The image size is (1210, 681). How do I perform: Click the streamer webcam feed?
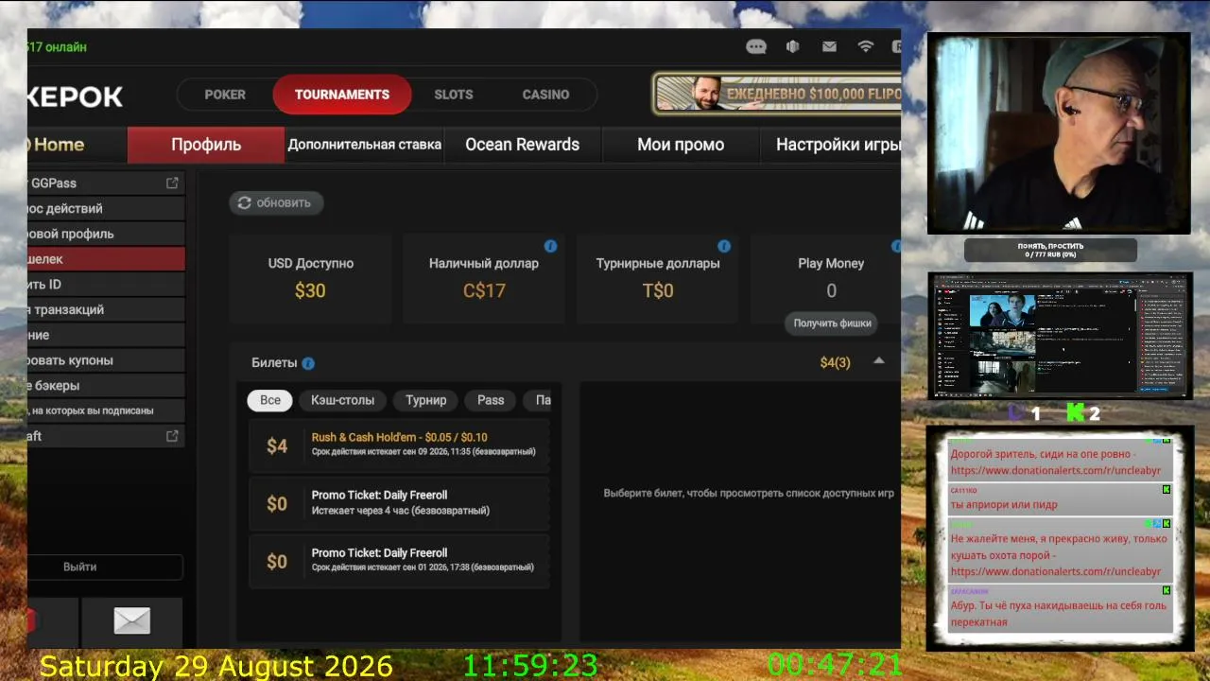tap(1059, 133)
